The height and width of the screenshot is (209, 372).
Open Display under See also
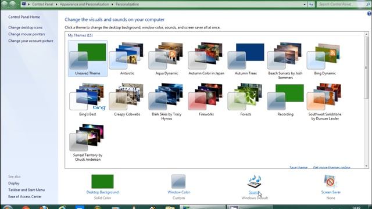tap(14, 183)
